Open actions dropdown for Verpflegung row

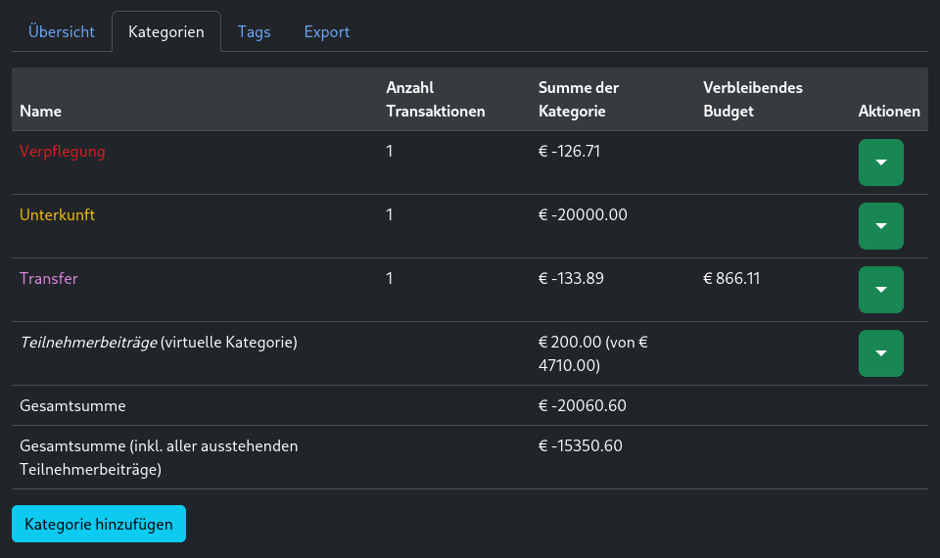880,163
